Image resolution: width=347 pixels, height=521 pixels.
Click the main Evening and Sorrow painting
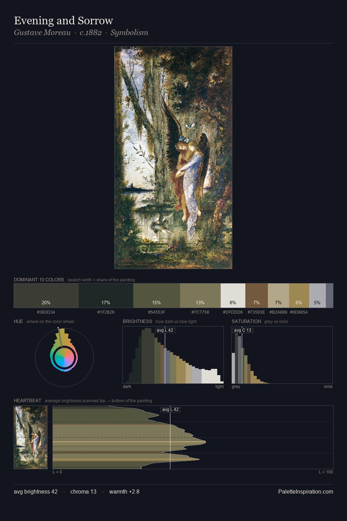[173, 158]
